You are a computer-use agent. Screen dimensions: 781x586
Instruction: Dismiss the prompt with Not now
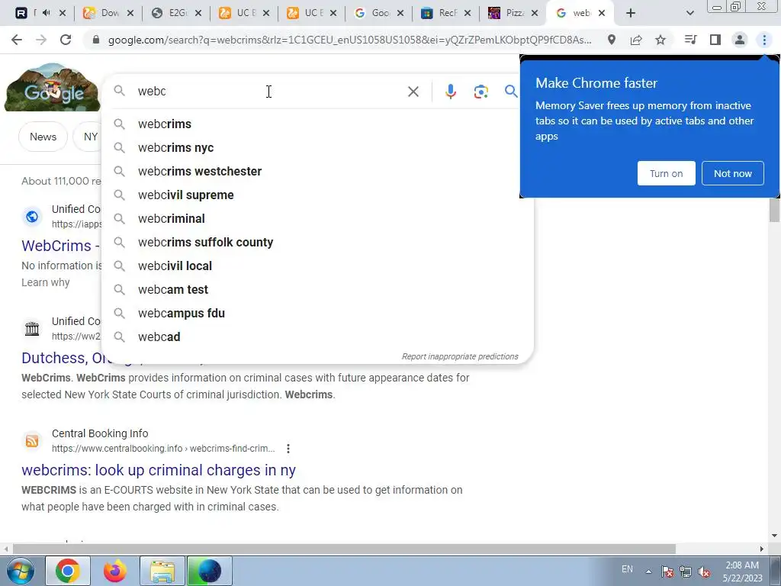pos(733,173)
